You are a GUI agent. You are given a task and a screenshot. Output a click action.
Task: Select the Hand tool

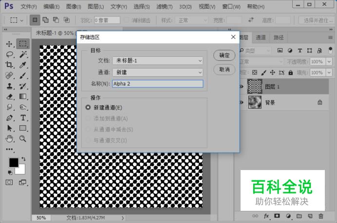9,139
